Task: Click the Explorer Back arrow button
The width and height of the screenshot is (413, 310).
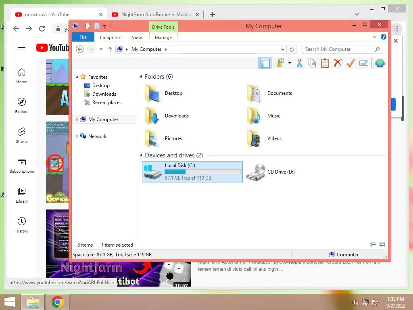Action: coord(79,49)
